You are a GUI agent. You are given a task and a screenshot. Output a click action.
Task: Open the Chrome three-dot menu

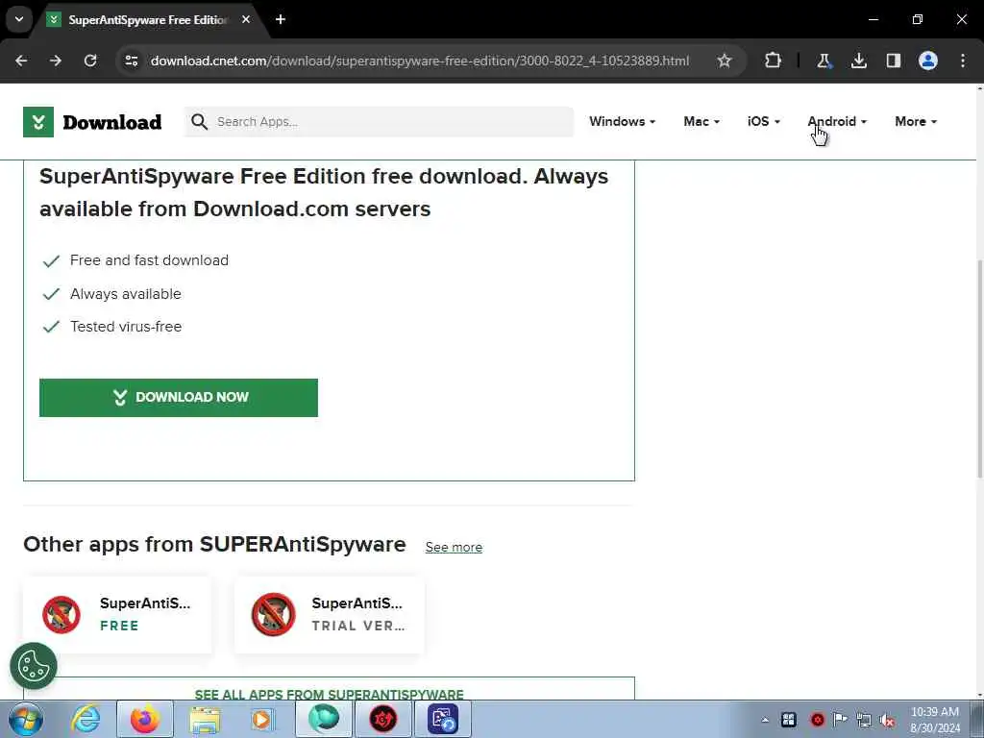point(963,61)
